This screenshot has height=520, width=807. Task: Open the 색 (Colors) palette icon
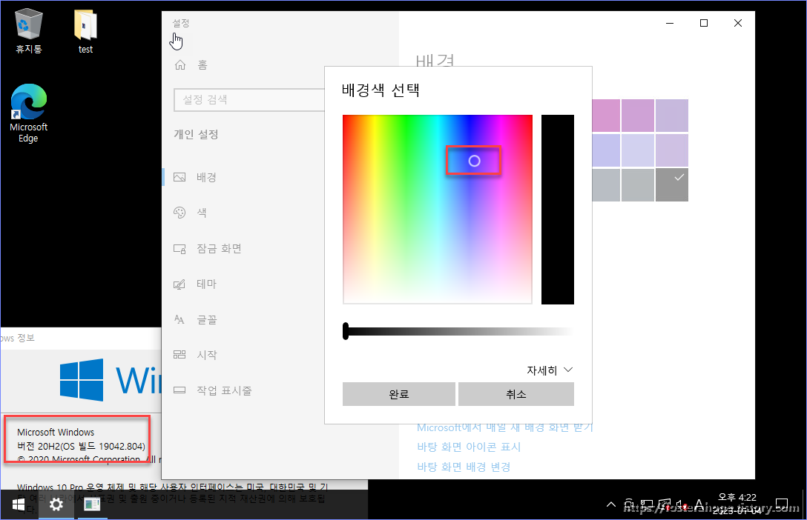(x=179, y=213)
